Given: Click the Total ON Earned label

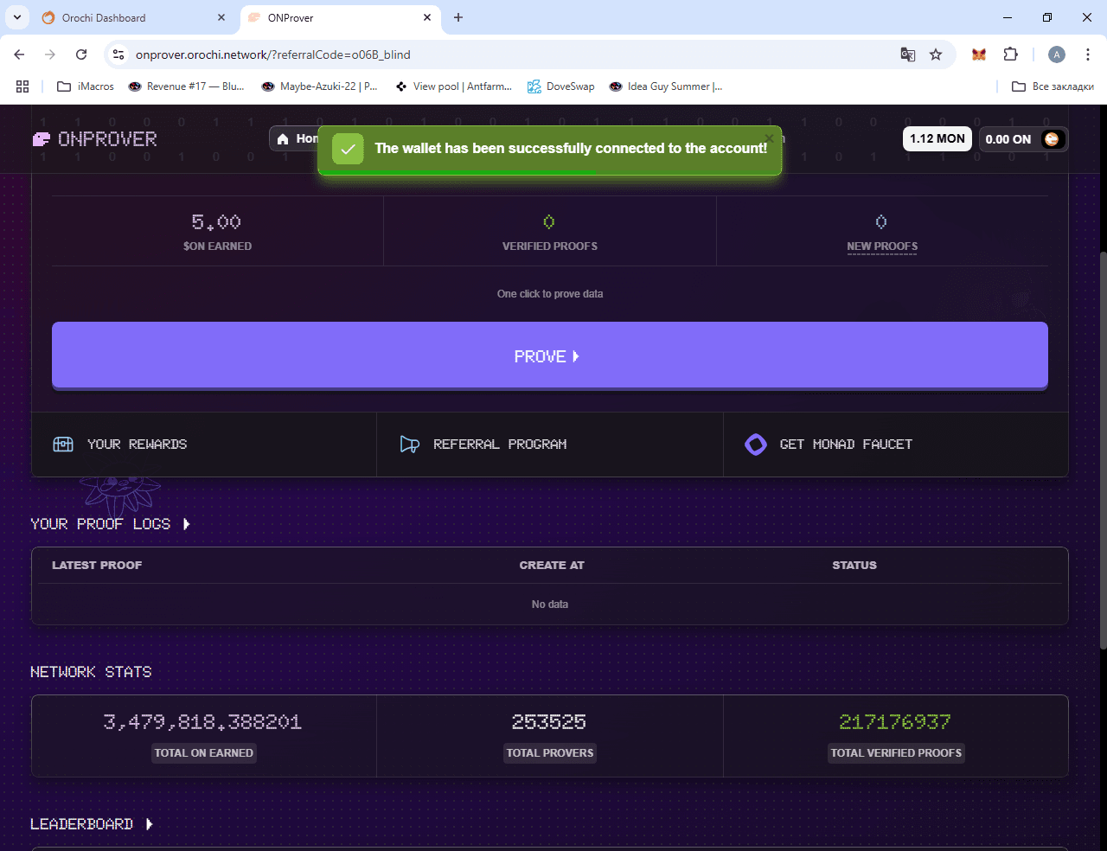Looking at the screenshot, I should pos(204,753).
